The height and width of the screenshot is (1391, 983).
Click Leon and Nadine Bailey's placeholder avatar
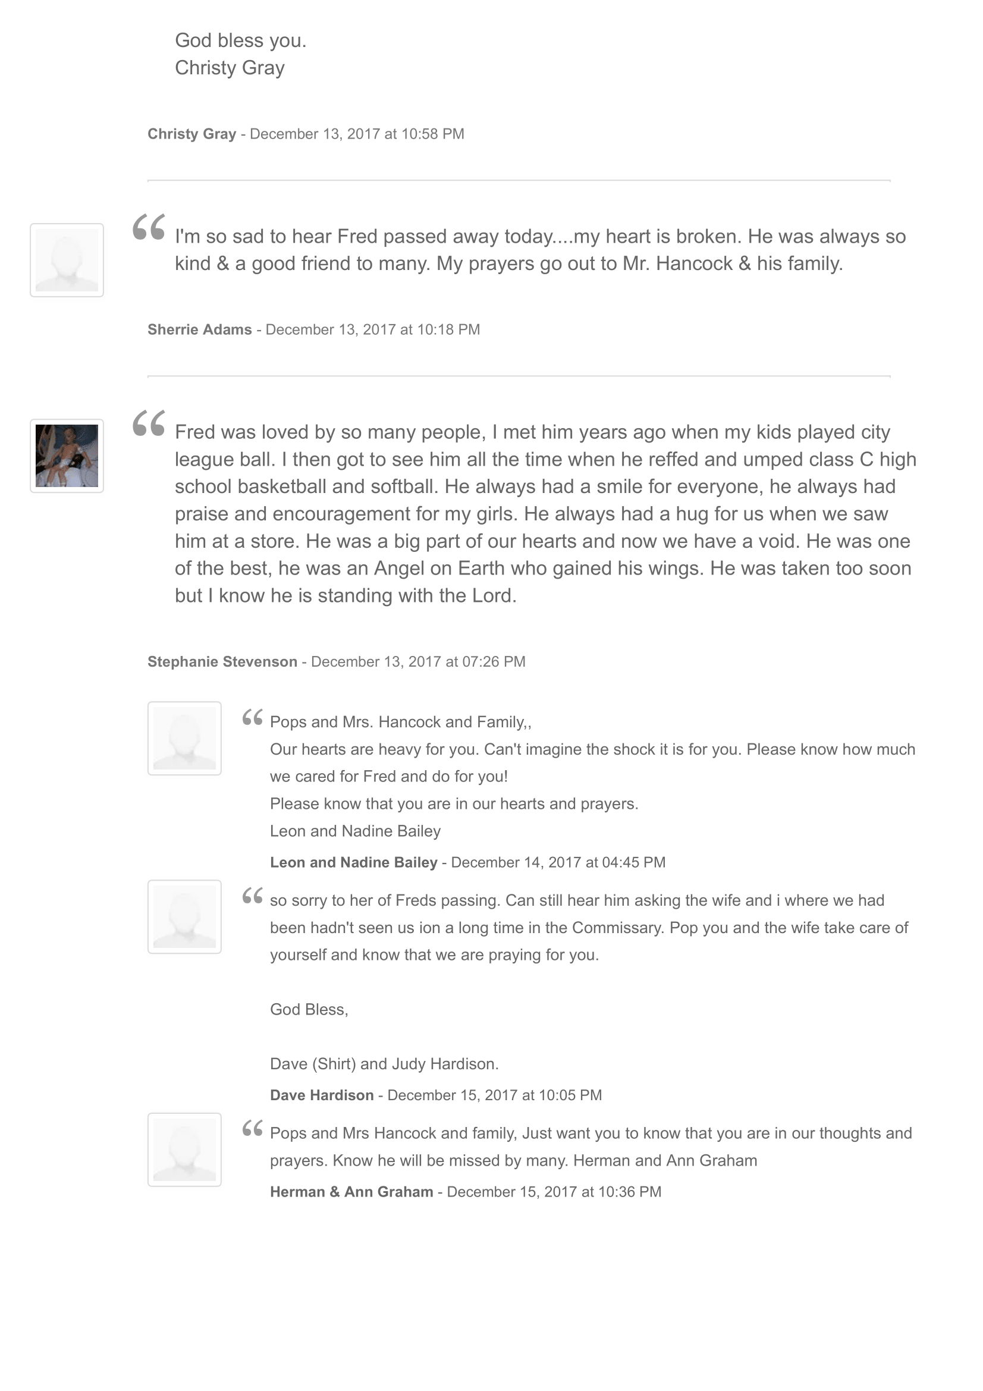coord(184,739)
